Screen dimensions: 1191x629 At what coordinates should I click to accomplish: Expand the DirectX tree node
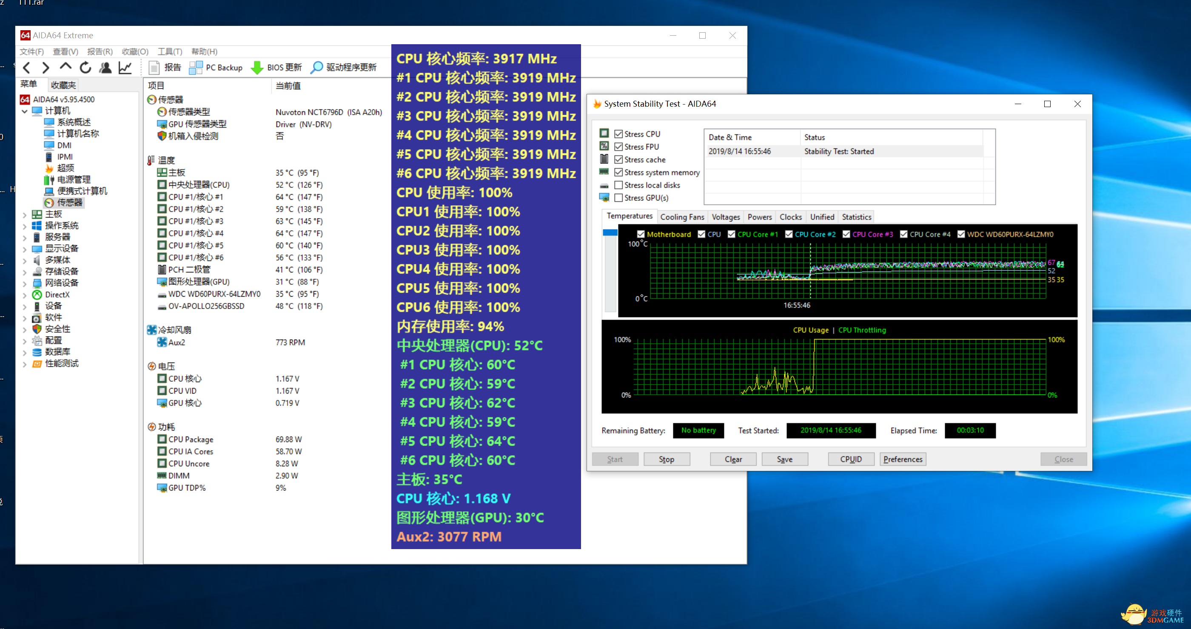coord(25,295)
